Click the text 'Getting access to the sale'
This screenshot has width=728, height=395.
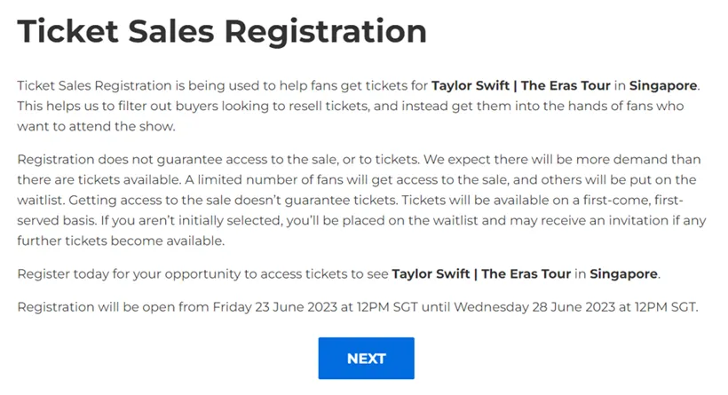[150, 201]
